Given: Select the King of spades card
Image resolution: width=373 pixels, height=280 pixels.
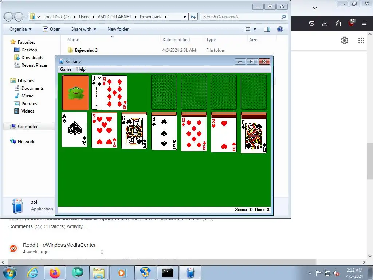Looking at the screenshot, I should 134,132.
